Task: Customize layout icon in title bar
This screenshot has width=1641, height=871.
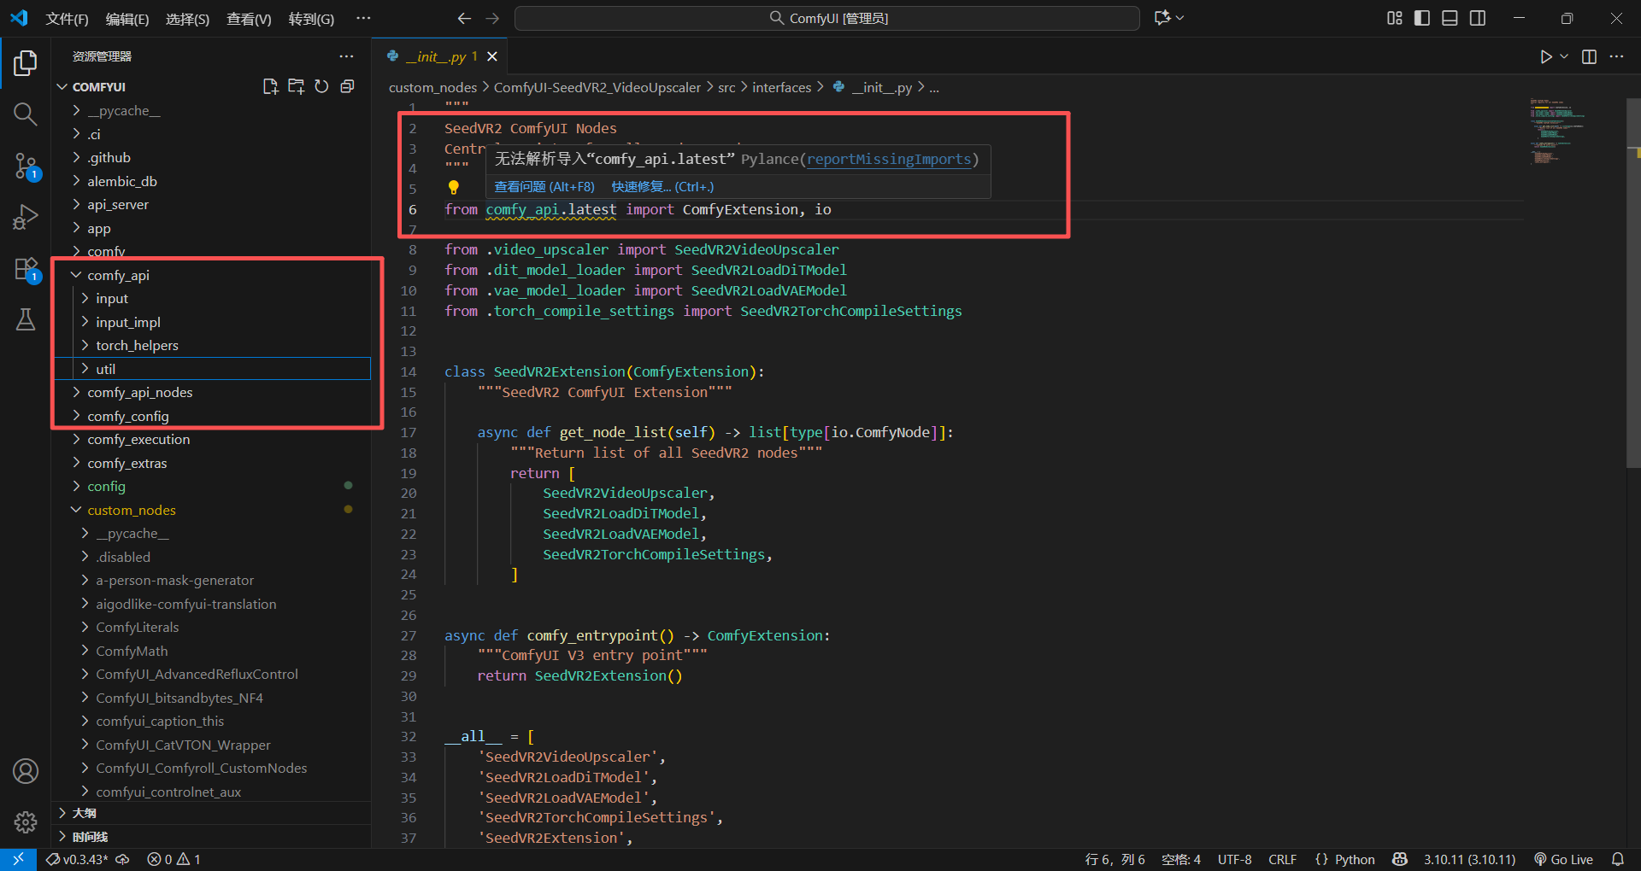Action: point(1395,18)
